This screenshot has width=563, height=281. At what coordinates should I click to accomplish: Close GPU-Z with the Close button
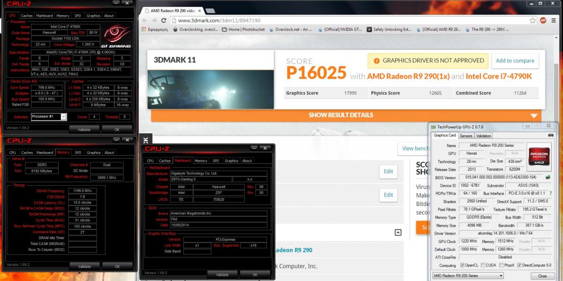coord(542,276)
